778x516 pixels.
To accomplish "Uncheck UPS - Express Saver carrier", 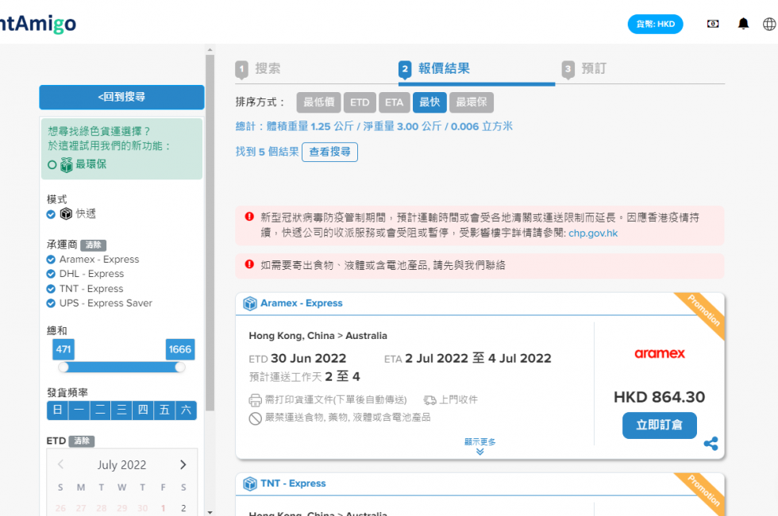I will click(x=51, y=303).
